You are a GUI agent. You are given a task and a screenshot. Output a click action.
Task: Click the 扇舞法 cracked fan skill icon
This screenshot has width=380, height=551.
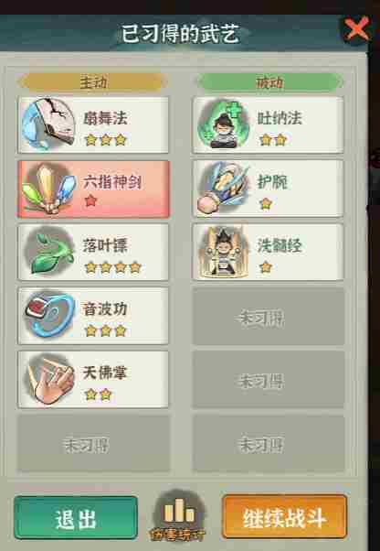48,124
